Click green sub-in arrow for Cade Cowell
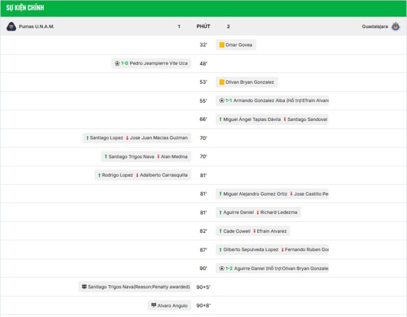 (220, 231)
